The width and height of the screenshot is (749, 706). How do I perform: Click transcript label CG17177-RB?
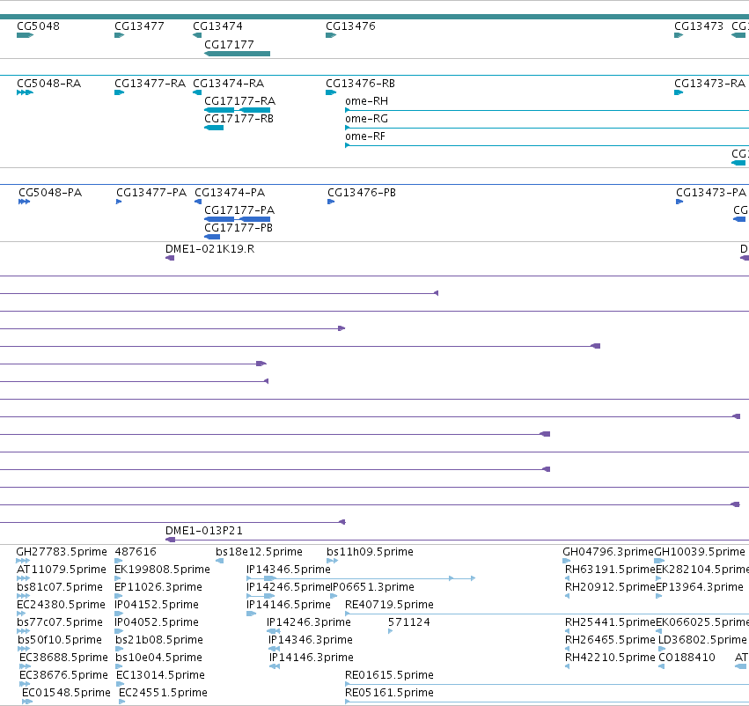[x=239, y=119]
